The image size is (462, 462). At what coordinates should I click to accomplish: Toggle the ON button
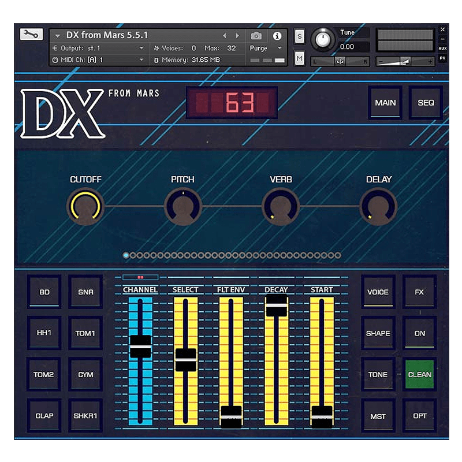click(x=420, y=333)
